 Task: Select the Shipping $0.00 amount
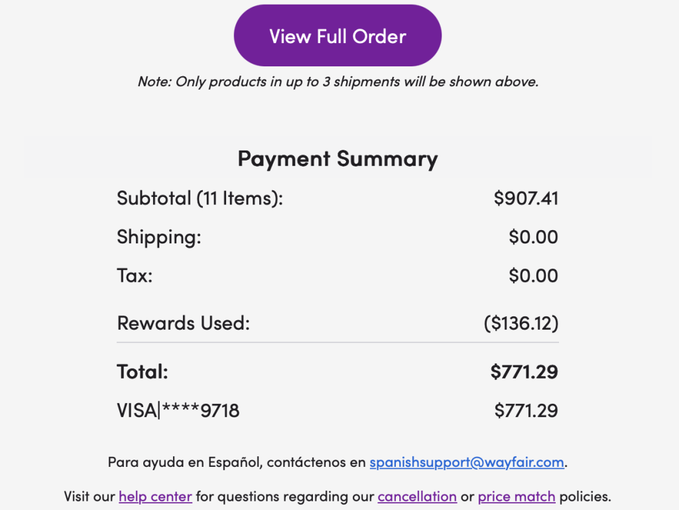point(533,237)
